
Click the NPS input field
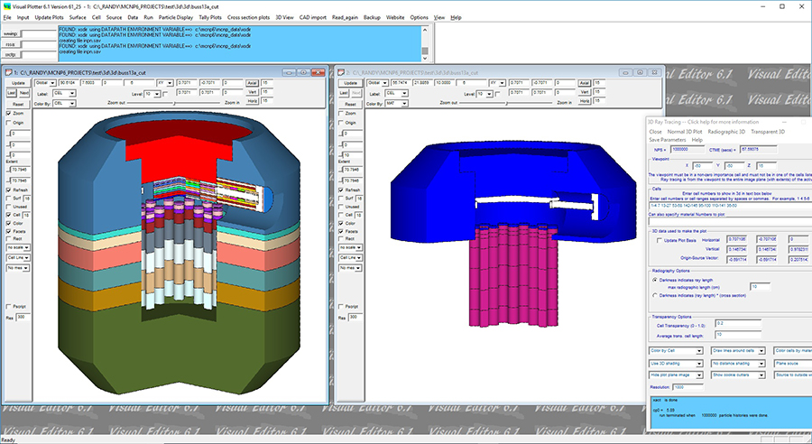click(687, 150)
